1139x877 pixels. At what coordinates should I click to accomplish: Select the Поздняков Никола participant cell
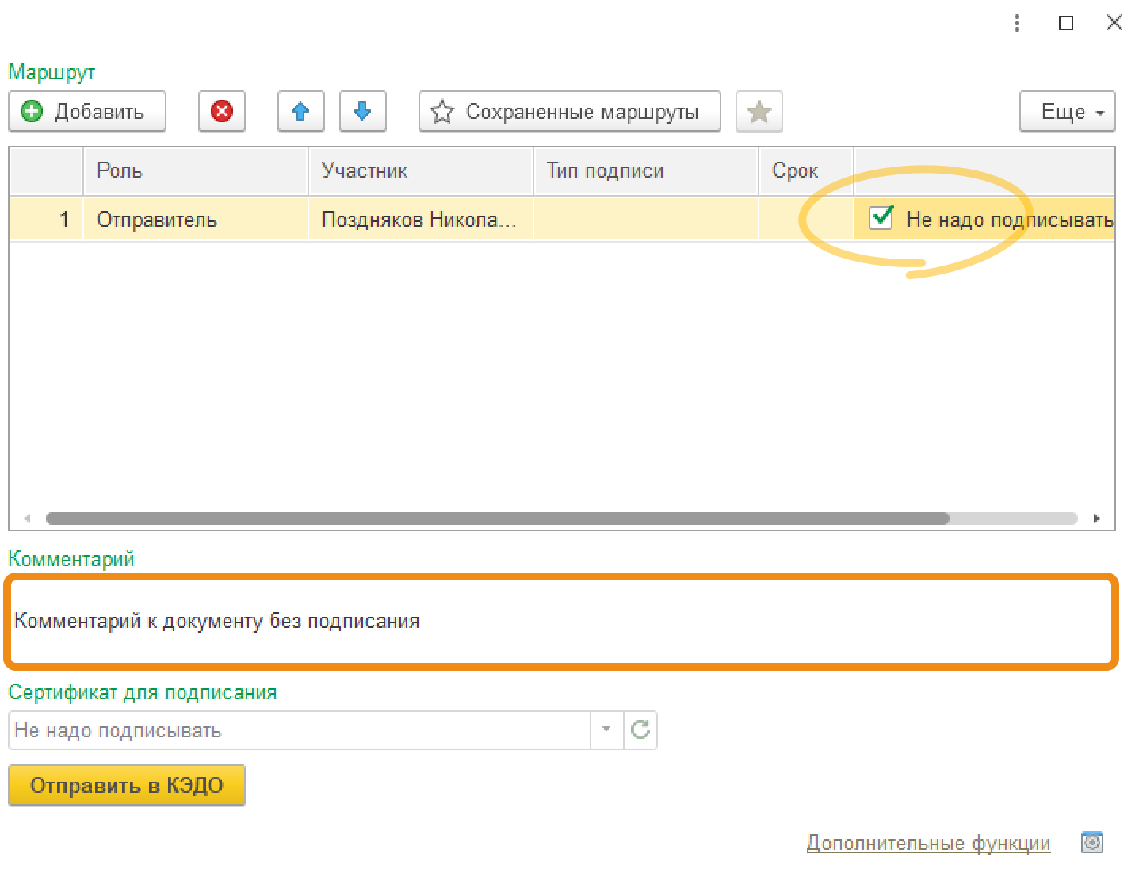click(x=421, y=220)
